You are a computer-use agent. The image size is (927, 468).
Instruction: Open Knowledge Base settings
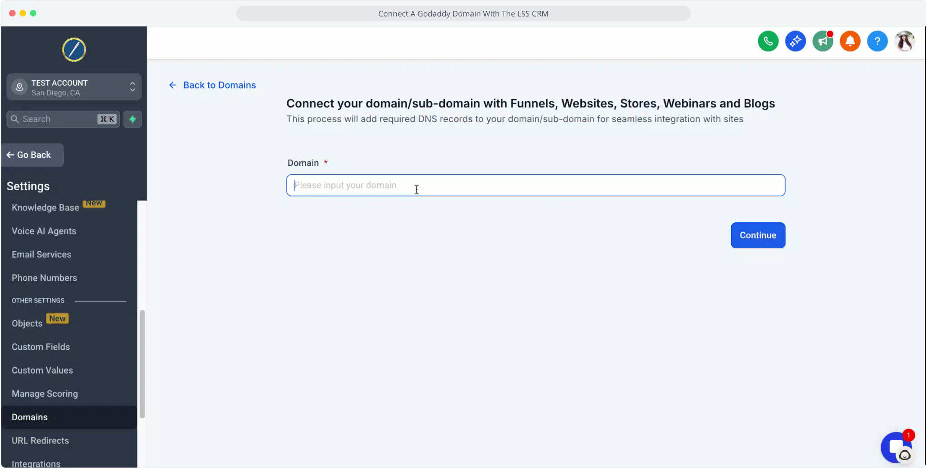click(45, 208)
